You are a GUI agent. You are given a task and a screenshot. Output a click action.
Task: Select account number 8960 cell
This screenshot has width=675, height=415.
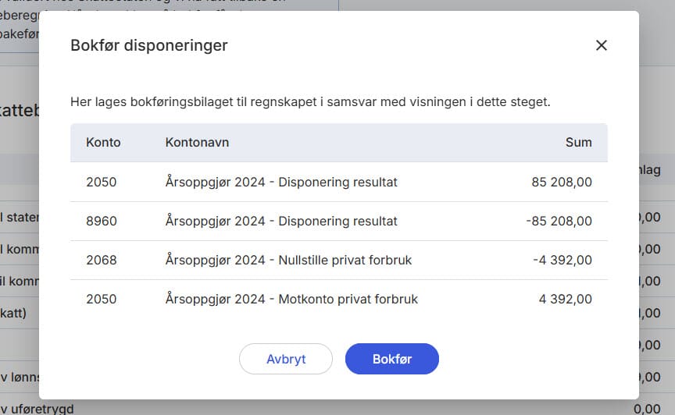pos(102,222)
